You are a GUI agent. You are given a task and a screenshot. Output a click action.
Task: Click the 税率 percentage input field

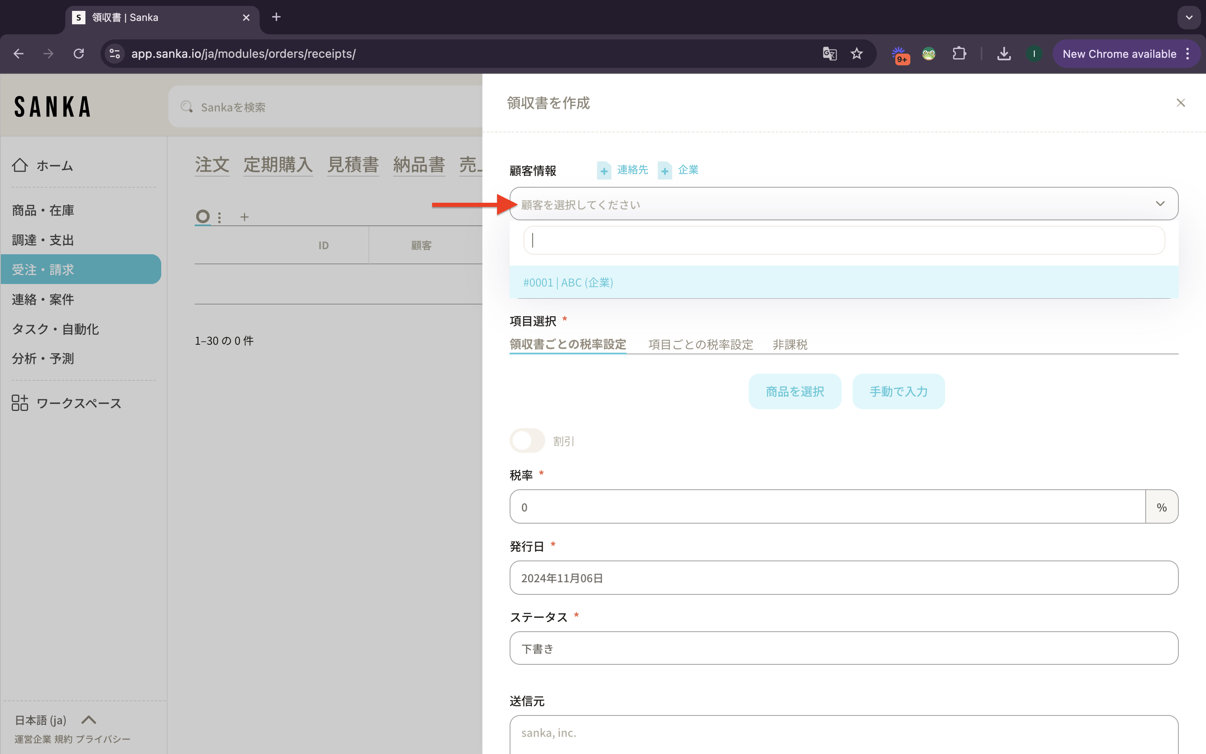tap(827, 507)
